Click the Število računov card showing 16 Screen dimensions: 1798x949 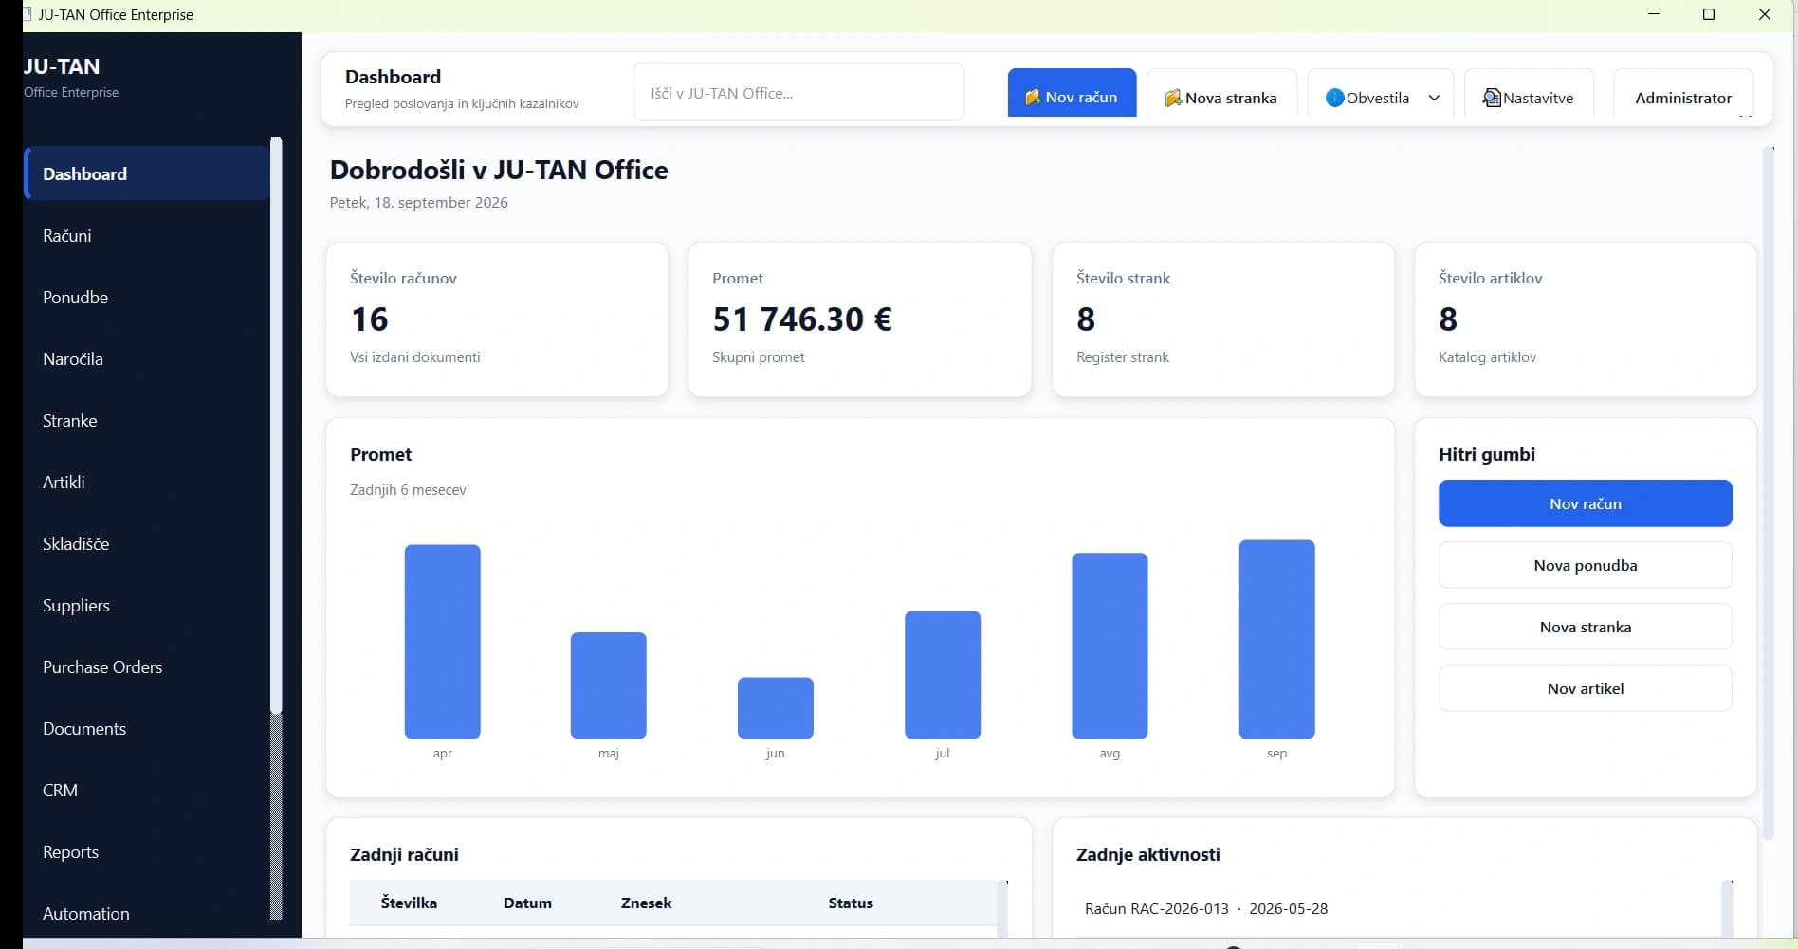click(497, 319)
